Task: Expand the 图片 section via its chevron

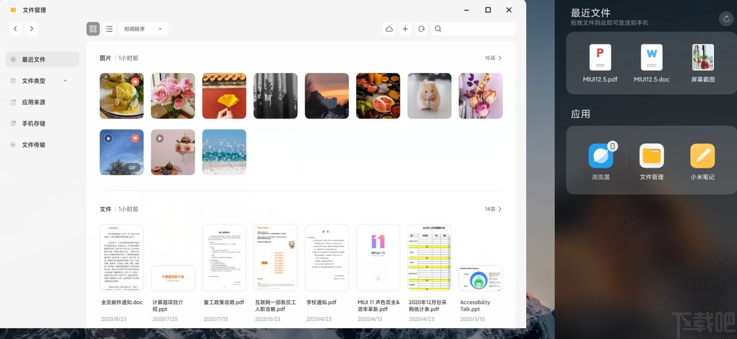Action: pyautogui.click(x=500, y=57)
